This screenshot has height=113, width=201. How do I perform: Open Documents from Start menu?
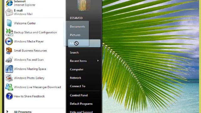coord(78,26)
